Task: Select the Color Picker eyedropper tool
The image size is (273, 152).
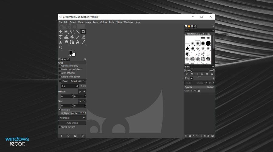Action: point(83,42)
